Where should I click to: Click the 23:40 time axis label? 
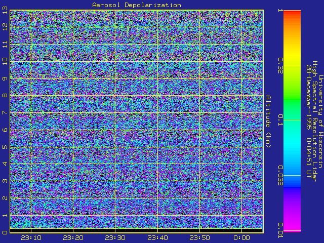tap(157, 238)
